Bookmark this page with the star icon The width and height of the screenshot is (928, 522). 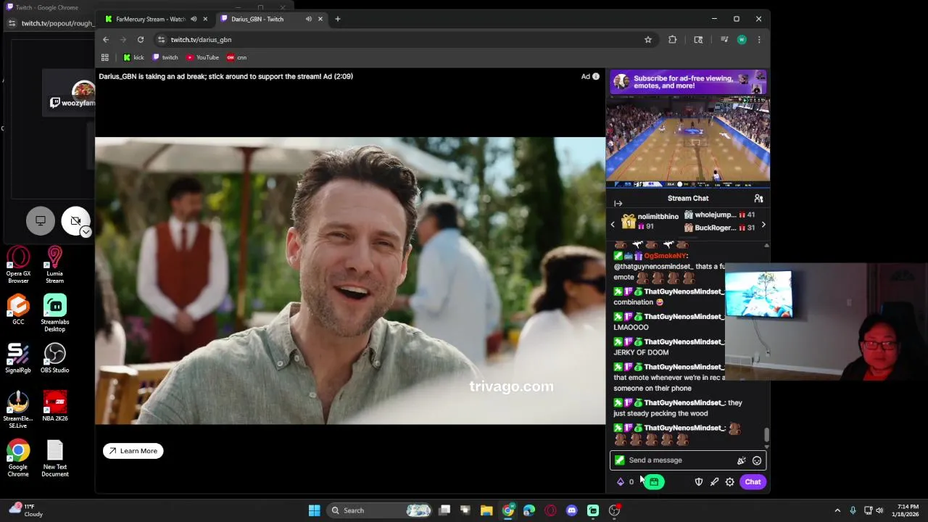pyautogui.click(x=648, y=40)
